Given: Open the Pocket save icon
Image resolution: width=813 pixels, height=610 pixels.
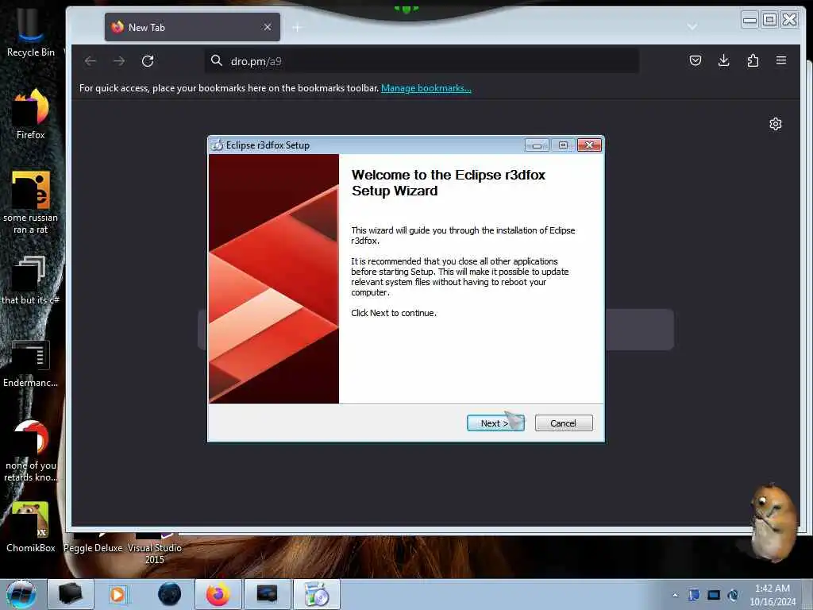Looking at the screenshot, I should [695, 60].
